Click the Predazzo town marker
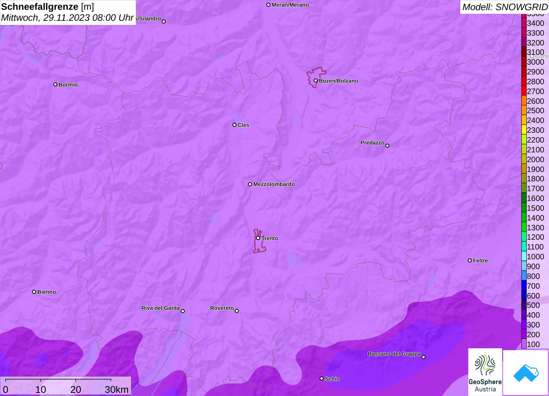 pyautogui.click(x=387, y=146)
